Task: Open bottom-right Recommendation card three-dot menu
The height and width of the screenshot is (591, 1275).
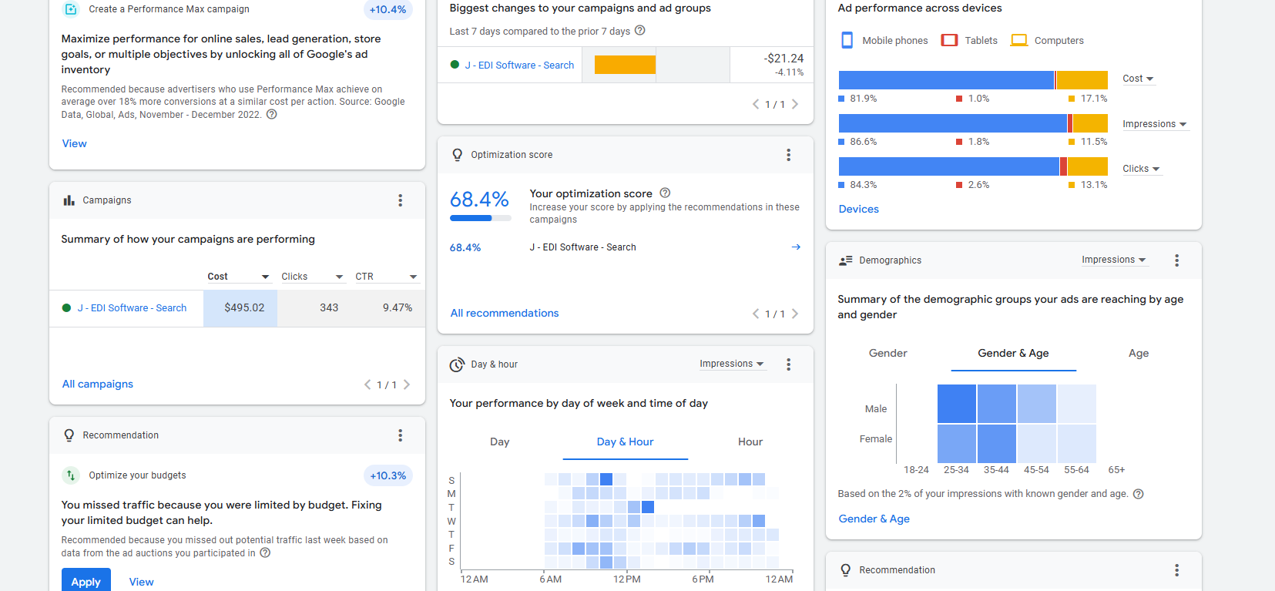Action: pyautogui.click(x=1176, y=570)
